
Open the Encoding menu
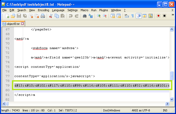[44, 10]
